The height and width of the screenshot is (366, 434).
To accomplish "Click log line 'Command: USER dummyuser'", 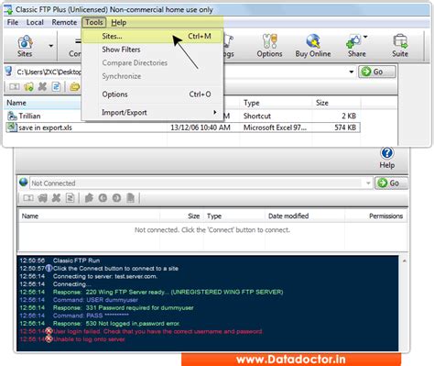I will point(95,300).
